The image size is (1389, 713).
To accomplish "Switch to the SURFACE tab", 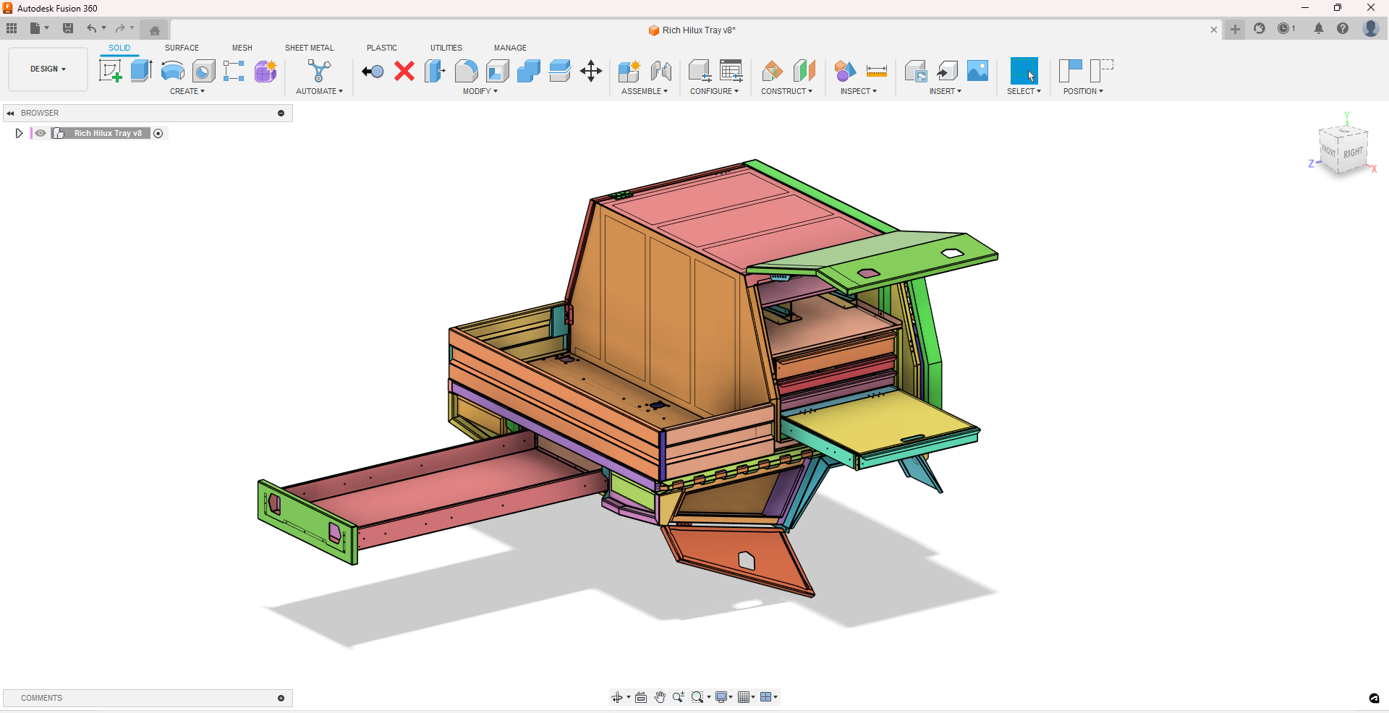I will click(x=182, y=48).
